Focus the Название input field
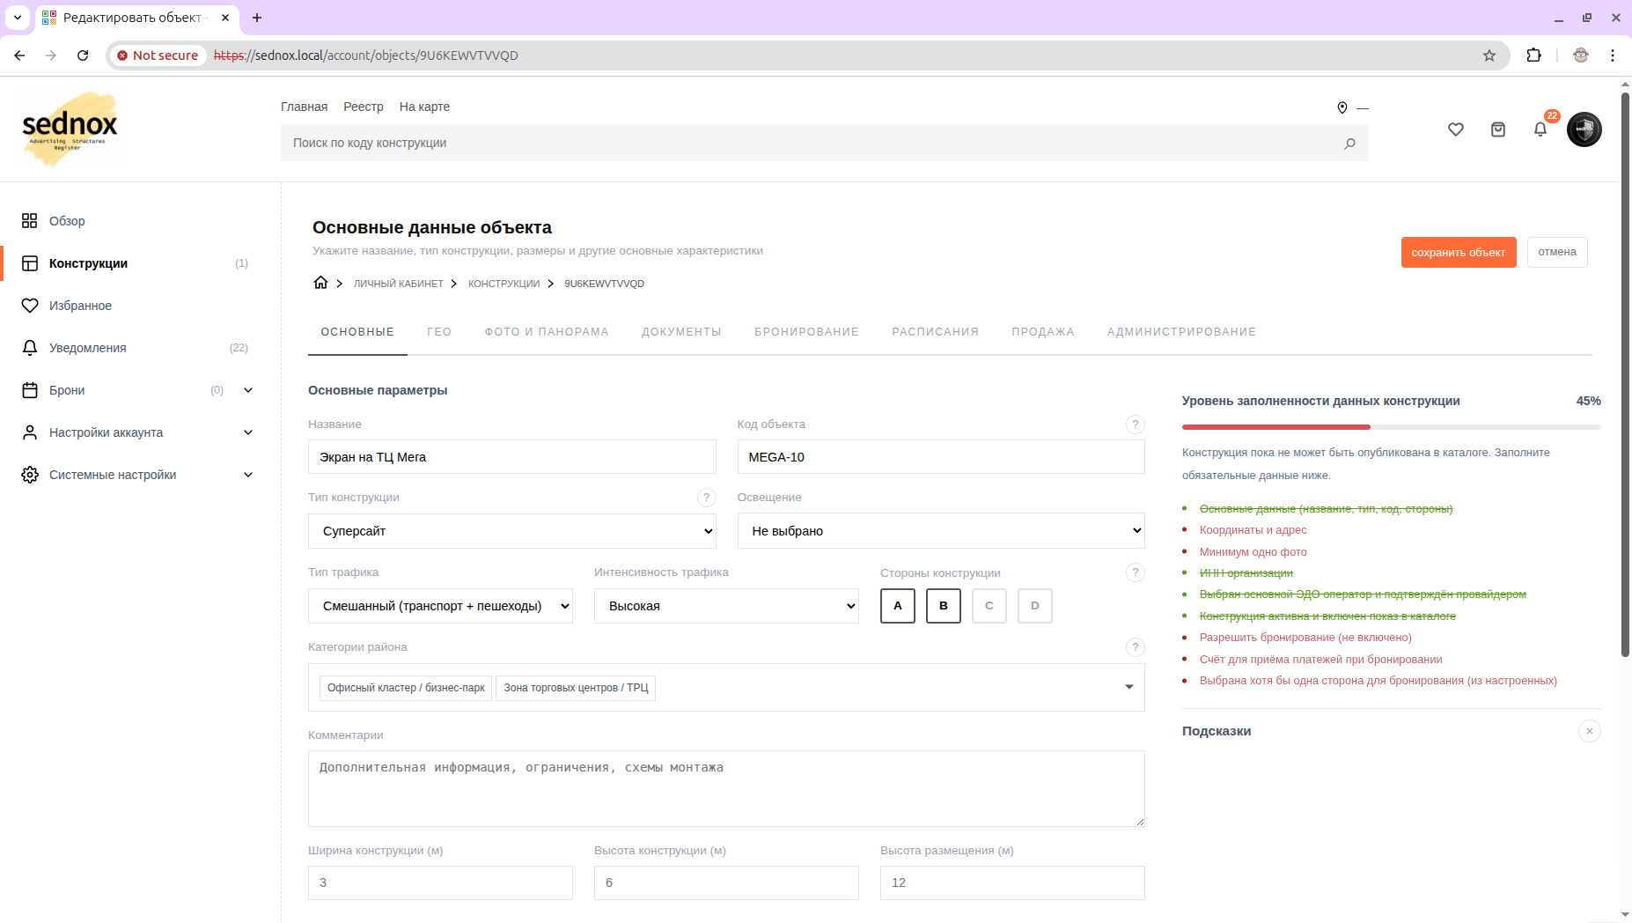 click(512, 457)
